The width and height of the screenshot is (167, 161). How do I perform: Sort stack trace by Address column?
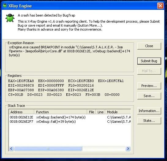[x=21, y=112]
